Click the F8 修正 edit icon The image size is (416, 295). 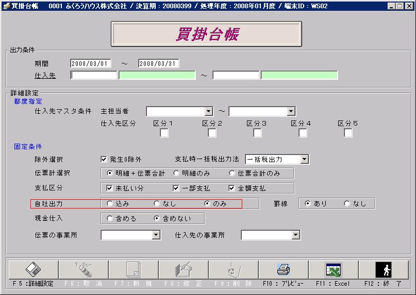[184, 270]
